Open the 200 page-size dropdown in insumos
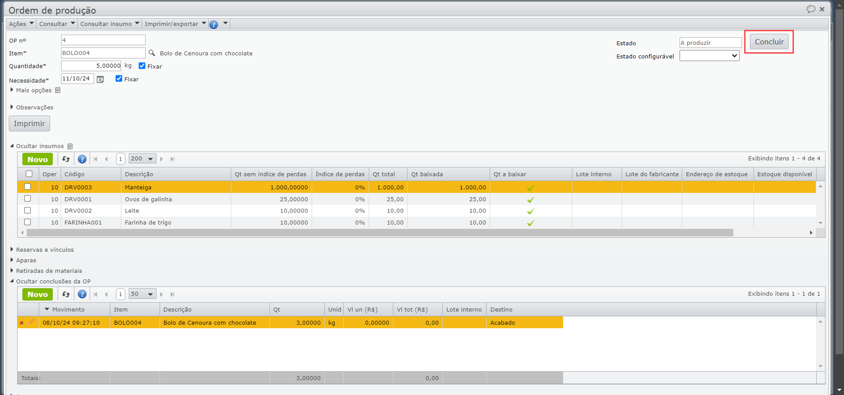The height and width of the screenshot is (395, 844). (x=142, y=159)
